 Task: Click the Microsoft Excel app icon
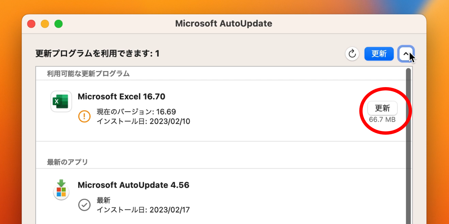coord(61,101)
